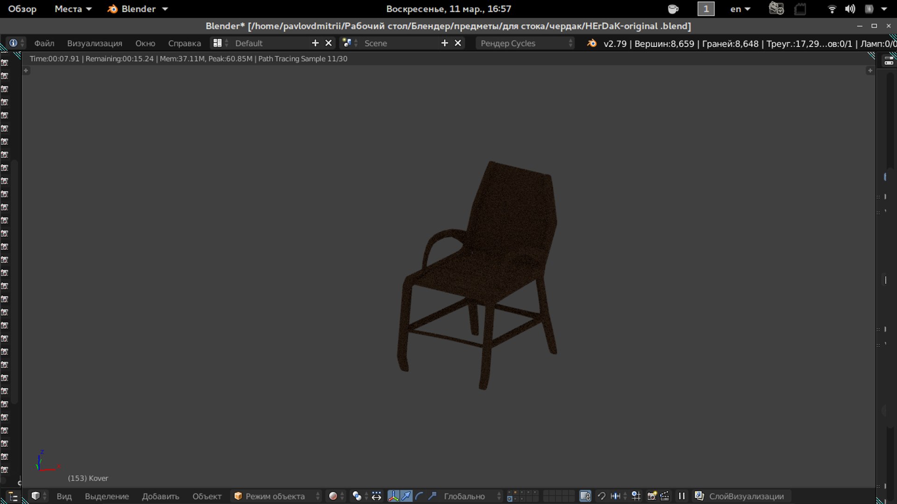
Task: Delete the Default screen layout
Action: click(x=328, y=43)
